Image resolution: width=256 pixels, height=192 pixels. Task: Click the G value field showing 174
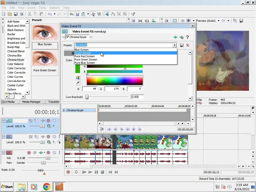point(112,89)
